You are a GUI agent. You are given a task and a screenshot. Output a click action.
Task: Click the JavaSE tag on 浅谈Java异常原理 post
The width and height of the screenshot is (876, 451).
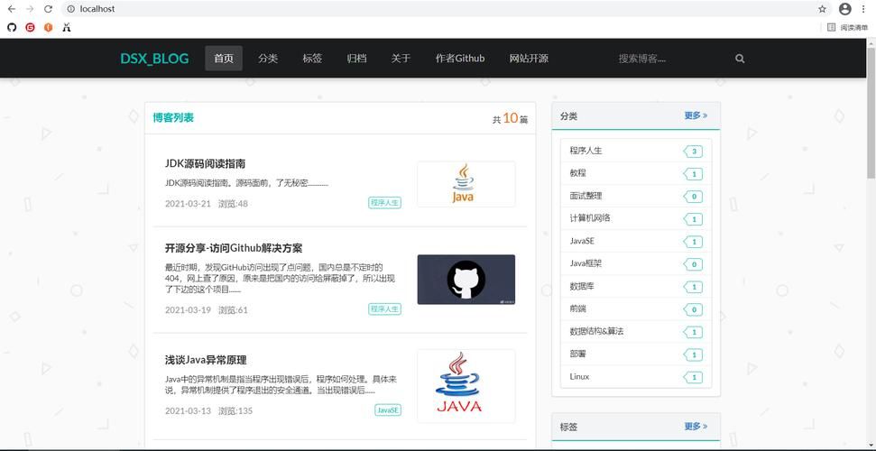tap(387, 410)
